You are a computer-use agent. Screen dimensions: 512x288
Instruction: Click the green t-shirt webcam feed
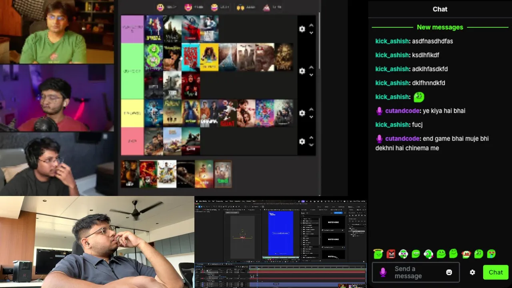click(x=57, y=32)
